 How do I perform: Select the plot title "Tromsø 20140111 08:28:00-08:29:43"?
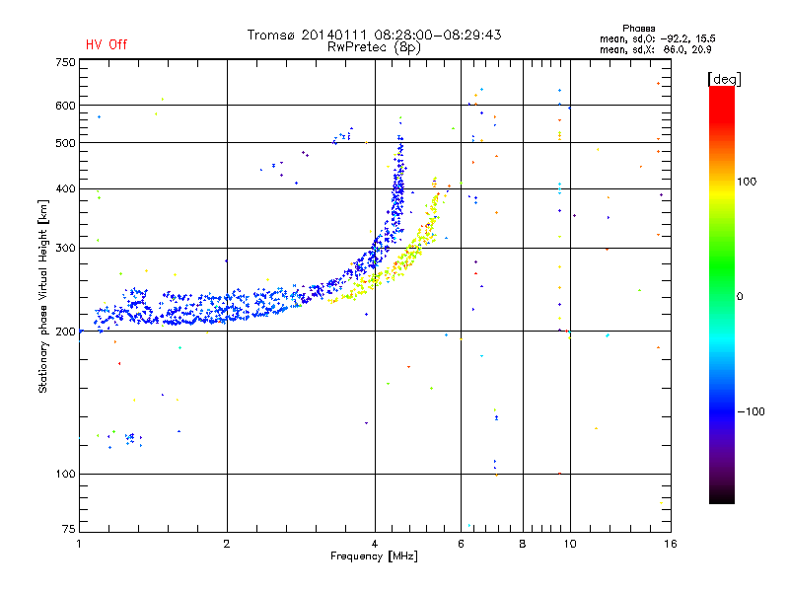click(374, 35)
